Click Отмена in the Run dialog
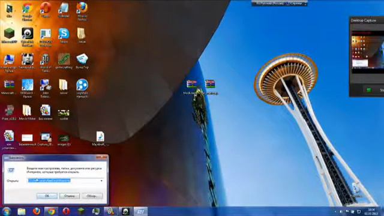384x216 pixels. pos(70,196)
